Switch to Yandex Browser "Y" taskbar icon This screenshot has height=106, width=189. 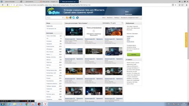click(x=45, y=104)
